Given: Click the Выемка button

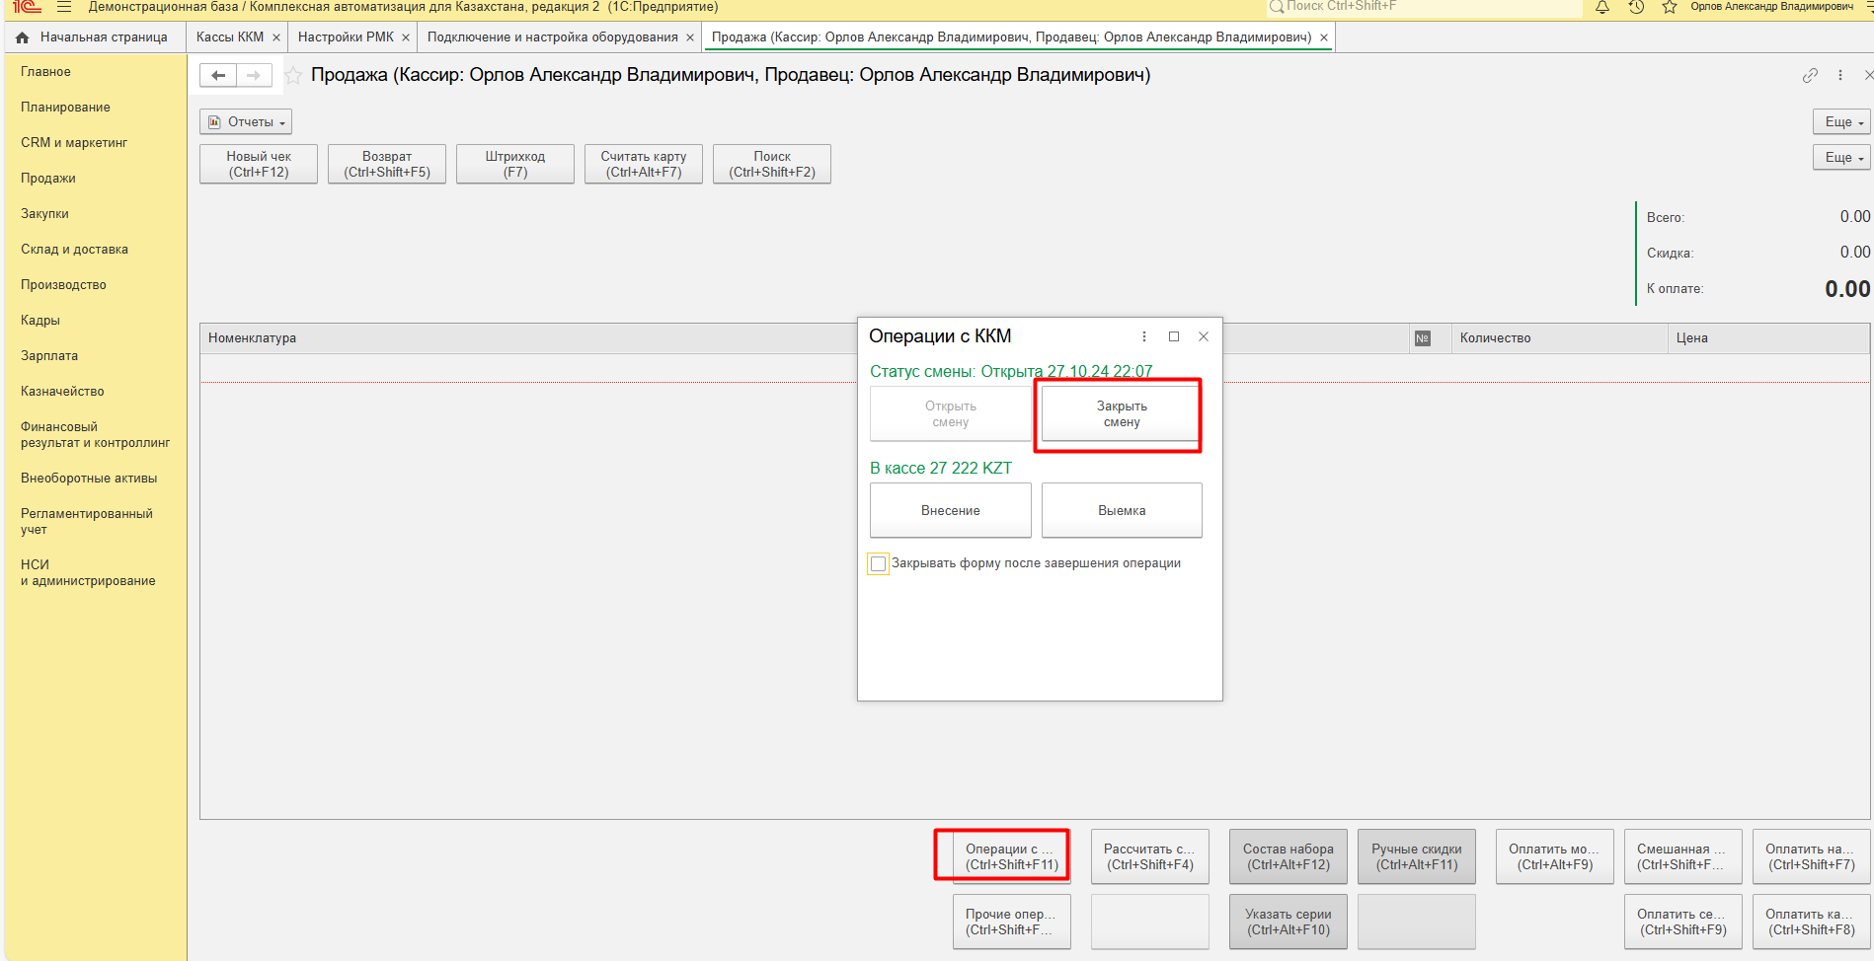Looking at the screenshot, I should tap(1122, 510).
